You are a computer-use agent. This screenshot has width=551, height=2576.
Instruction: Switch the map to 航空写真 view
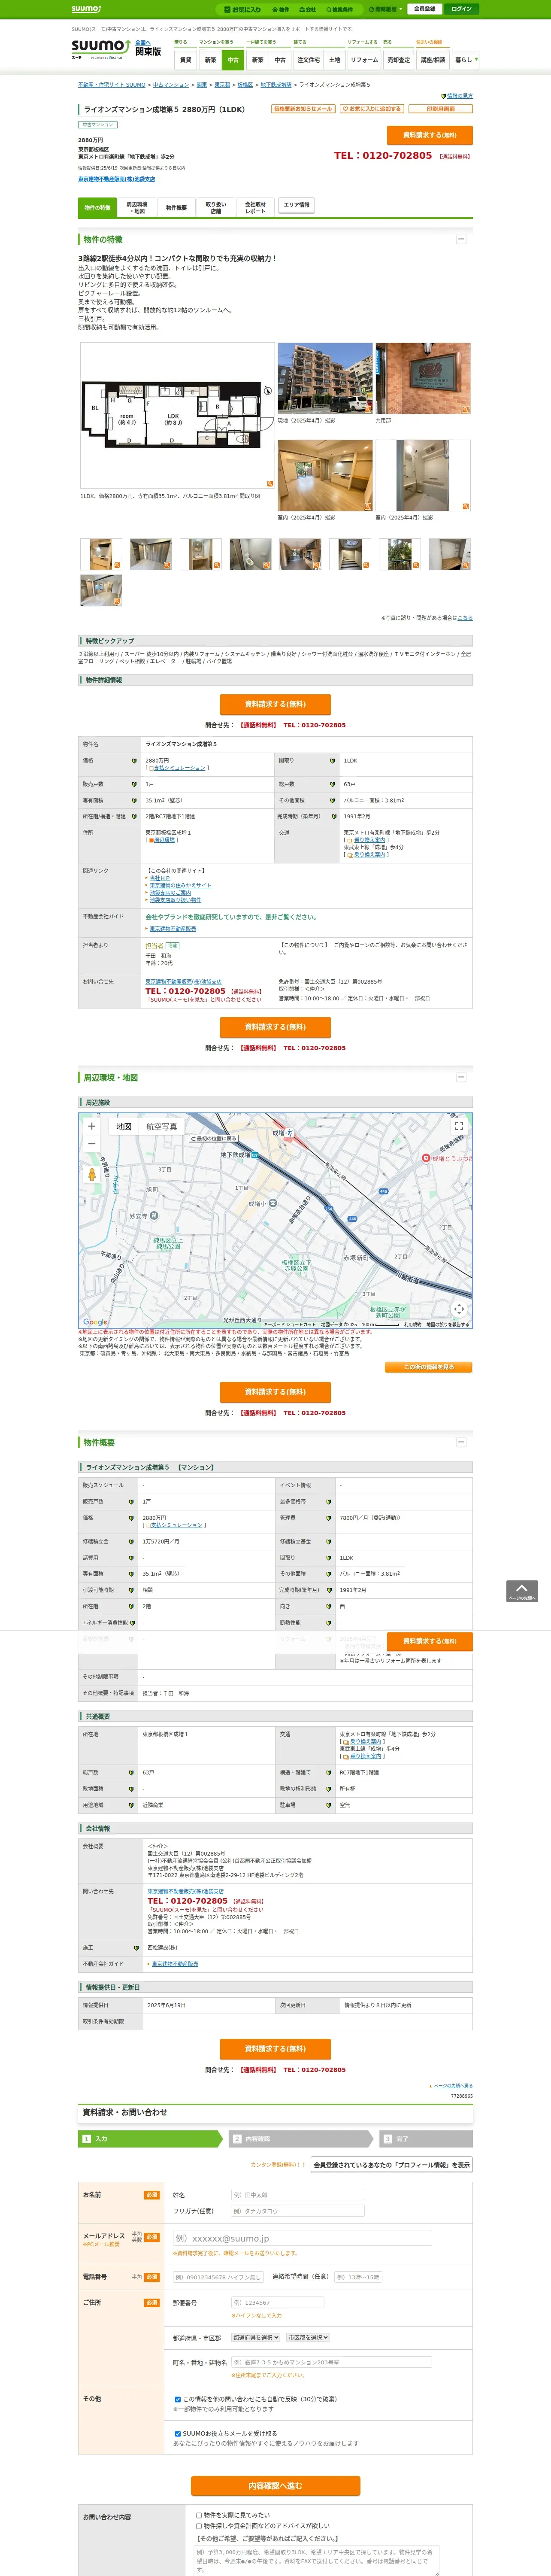coord(162,1127)
